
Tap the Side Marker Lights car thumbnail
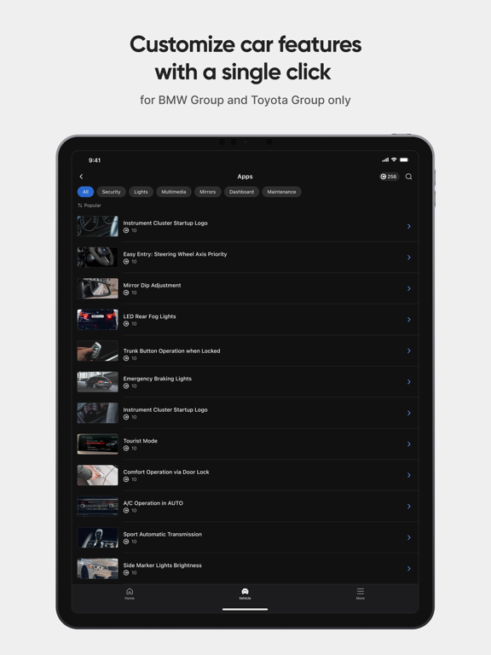(x=98, y=569)
